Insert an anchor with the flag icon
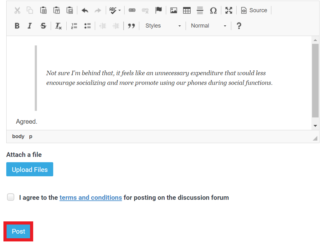328x248 pixels. 159,10
